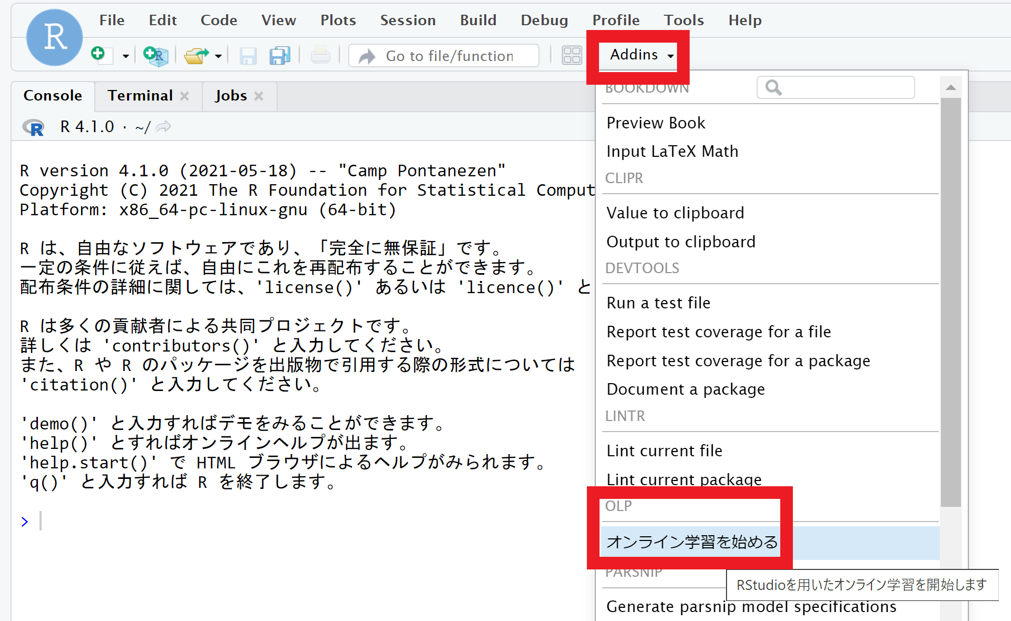This screenshot has height=621, width=1011.
Task: Open the Plots menu
Action: [x=338, y=20]
